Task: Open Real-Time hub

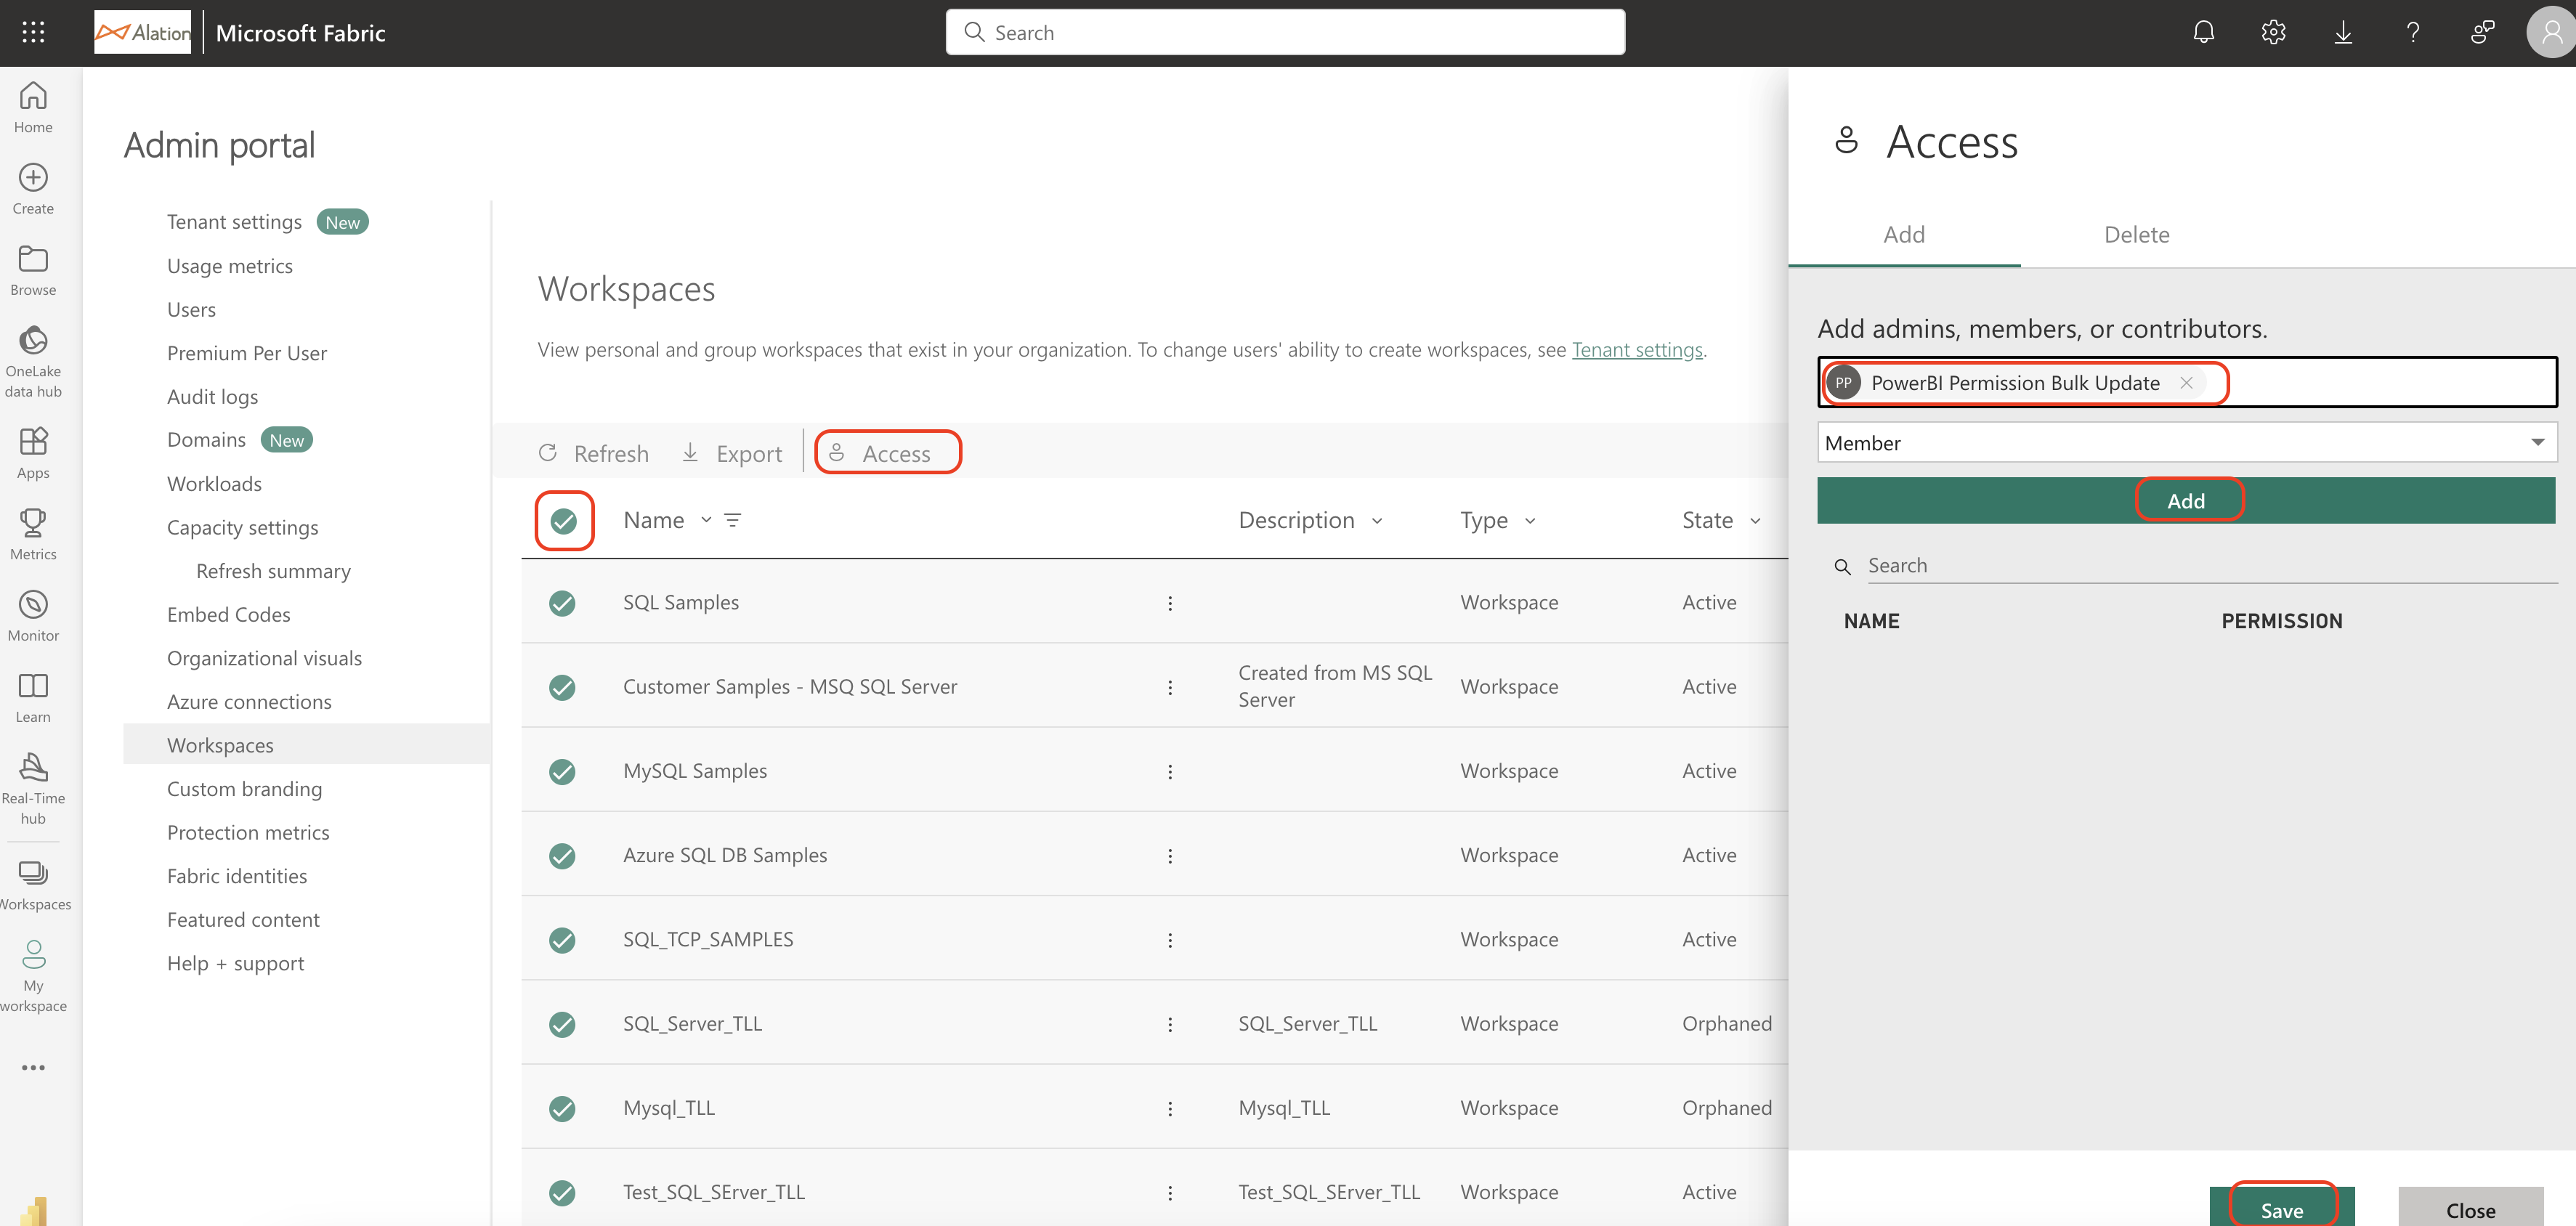Action: click(33, 788)
